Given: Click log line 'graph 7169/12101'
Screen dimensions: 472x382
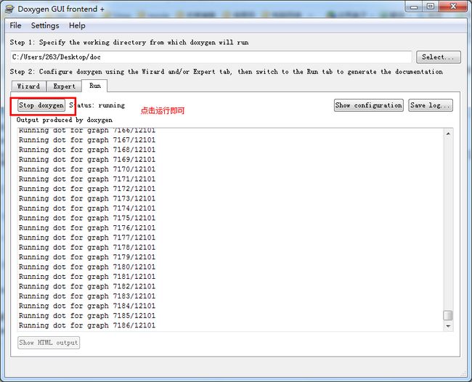Looking at the screenshot, I should click(87, 160).
